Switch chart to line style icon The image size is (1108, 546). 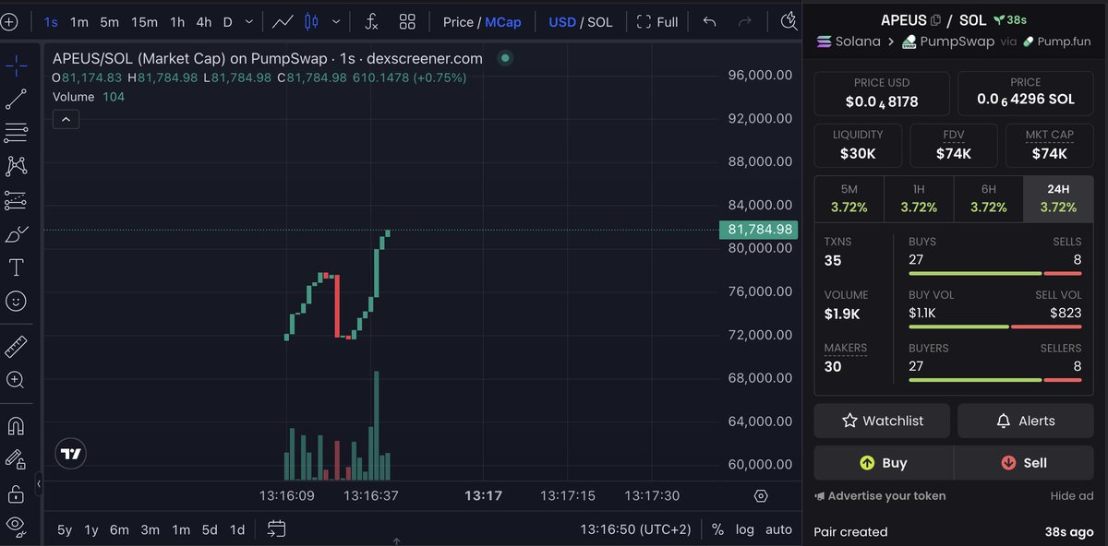click(x=283, y=21)
